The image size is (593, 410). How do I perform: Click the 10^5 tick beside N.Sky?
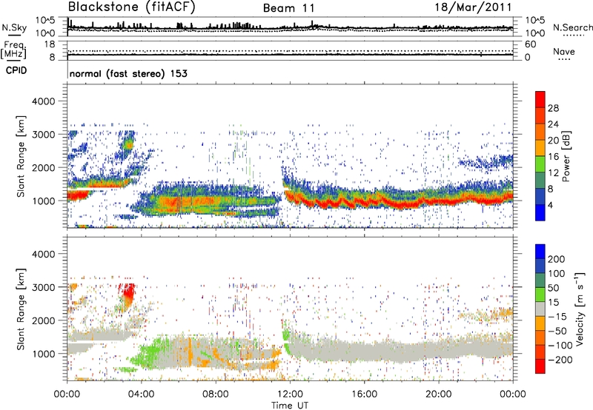[45, 20]
